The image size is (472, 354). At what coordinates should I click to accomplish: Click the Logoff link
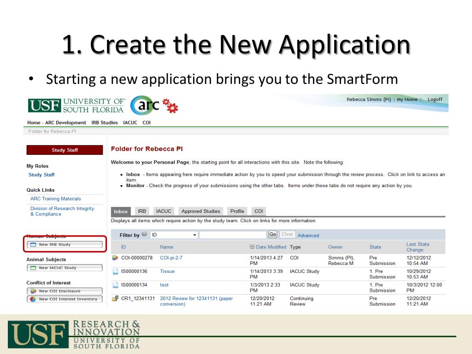pos(435,99)
